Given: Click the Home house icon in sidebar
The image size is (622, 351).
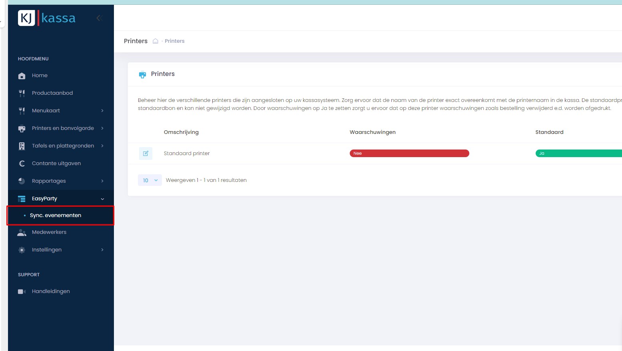Looking at the screenshot, I should coord(22,76).
